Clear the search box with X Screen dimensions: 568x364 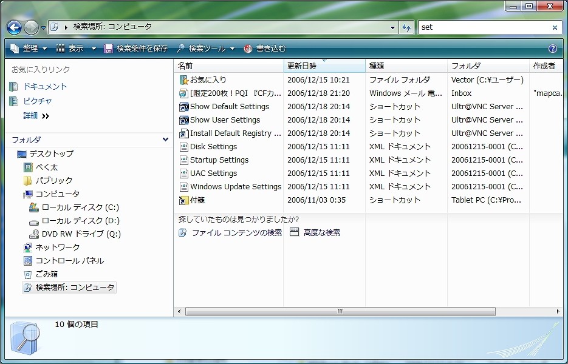(x=555, y=27)
